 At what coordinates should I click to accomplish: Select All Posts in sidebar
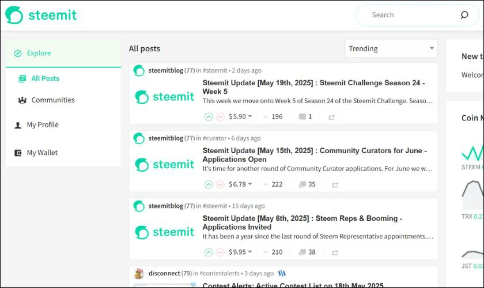click(x=45, y=78)
